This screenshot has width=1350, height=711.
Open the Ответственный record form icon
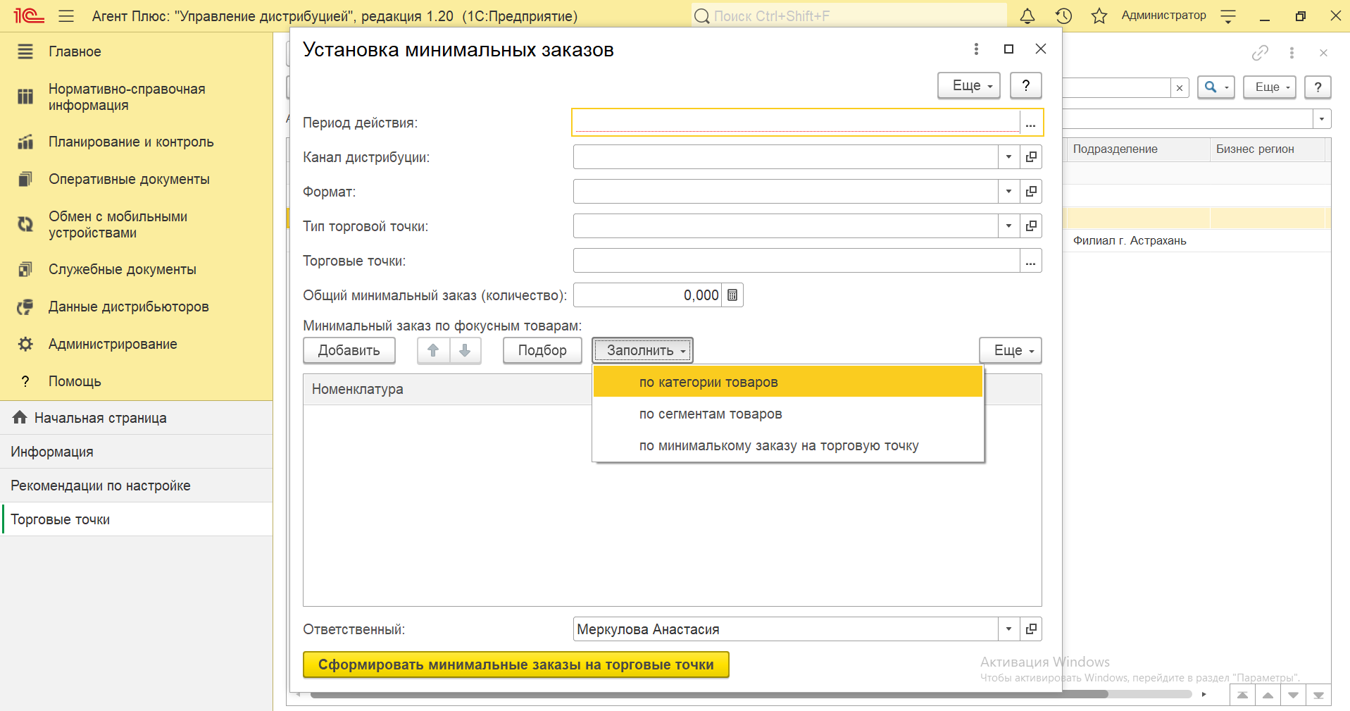click(x=1031, y=629)
